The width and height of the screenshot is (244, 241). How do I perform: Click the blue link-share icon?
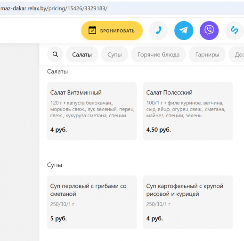234,31
